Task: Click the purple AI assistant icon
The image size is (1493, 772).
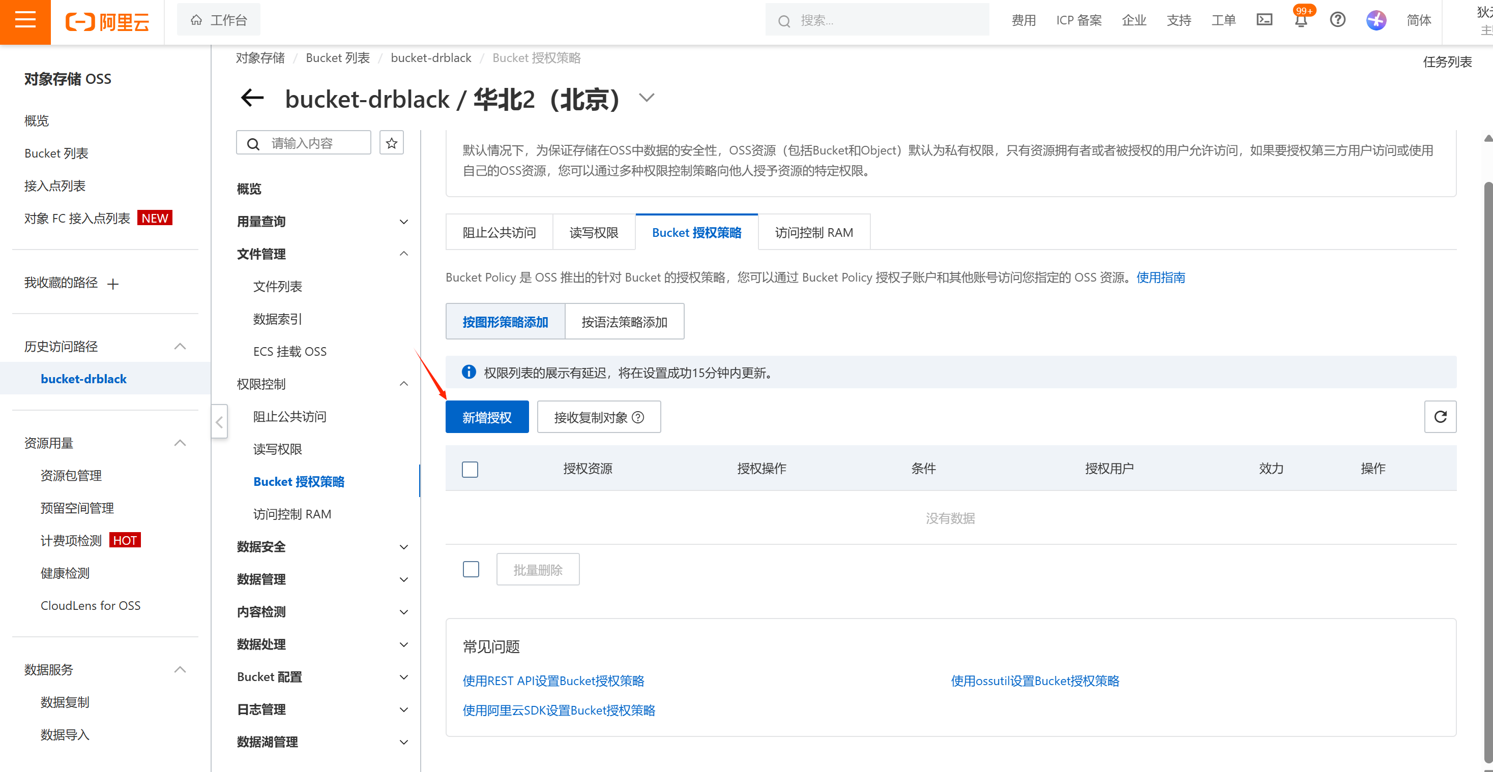Action: (x=1376, y=20)
